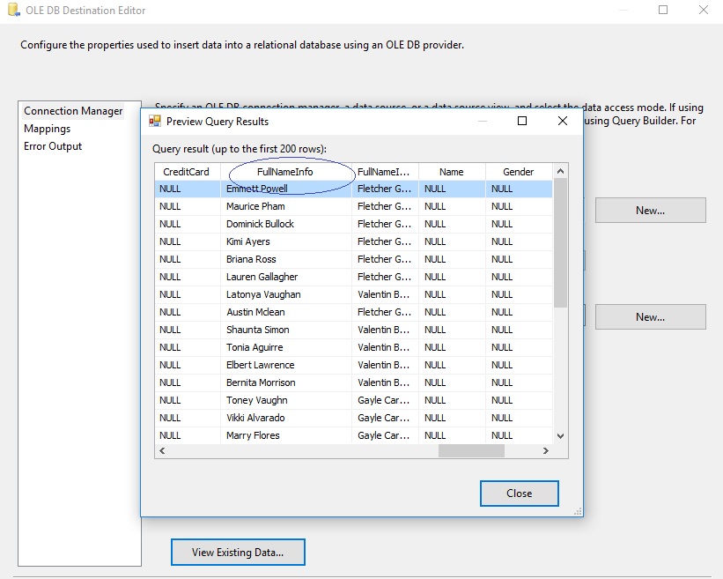
Task: Click the Close button in preview dialog
Action: point(520,494)
